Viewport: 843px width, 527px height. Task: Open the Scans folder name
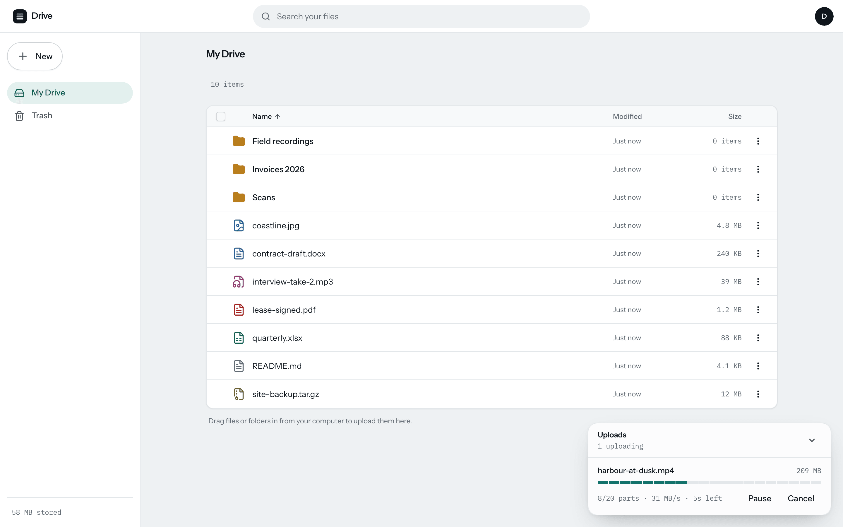coord(263,197)
